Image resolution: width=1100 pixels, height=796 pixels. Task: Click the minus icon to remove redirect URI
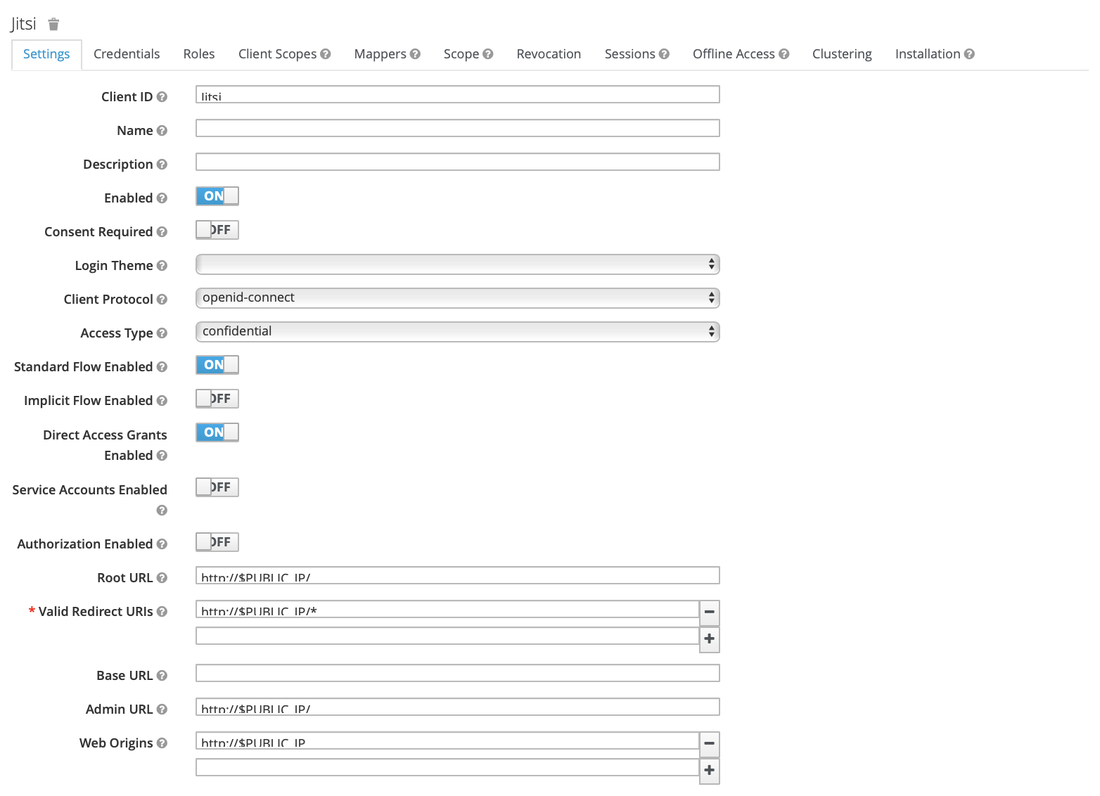tap(709, 612)
